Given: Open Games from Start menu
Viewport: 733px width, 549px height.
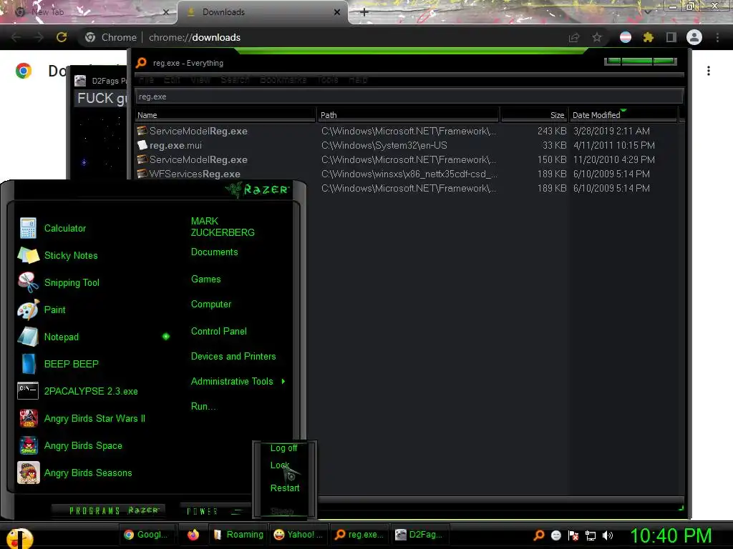Looking at the screenshot, I should click(x=205, y=280).
